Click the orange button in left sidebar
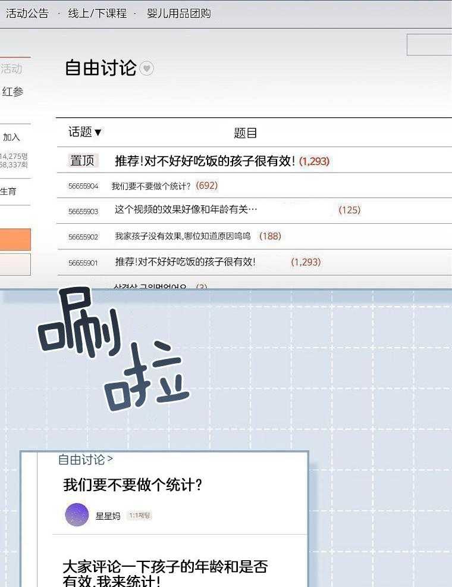Image resolution: width=452 pixels, height=587 pixels. click(15, 239)
